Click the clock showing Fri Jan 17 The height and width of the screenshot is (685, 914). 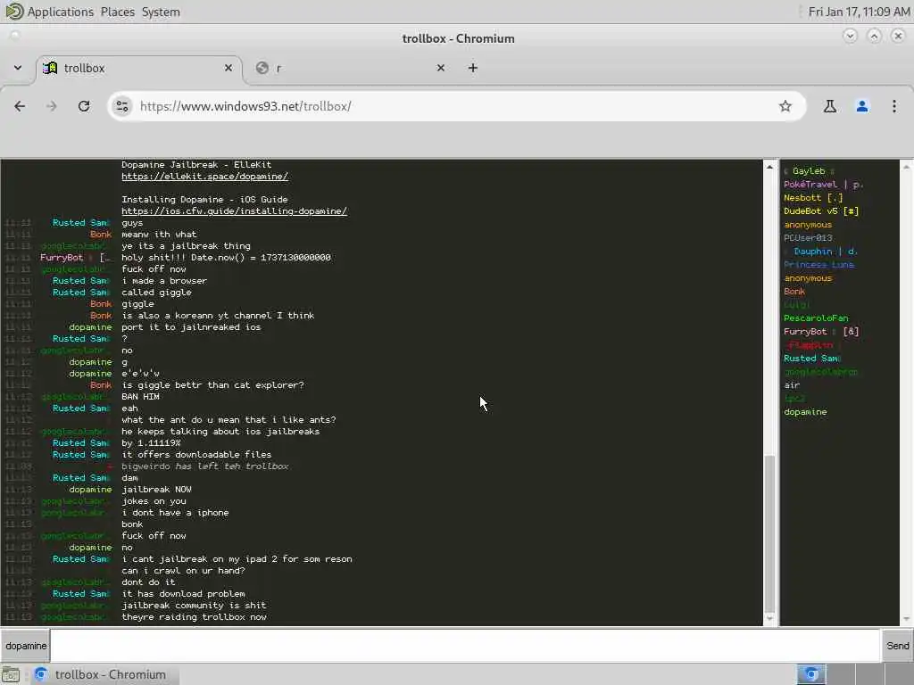[859, 12]
